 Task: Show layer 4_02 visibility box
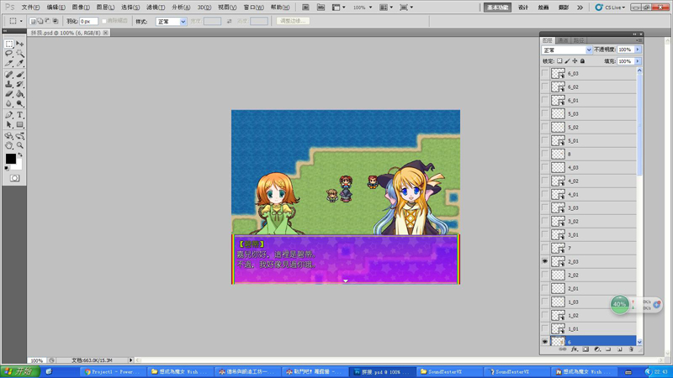(x=545, y=181)
